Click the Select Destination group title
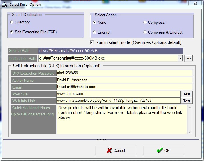Viewport: 204px width, 161px height. tap(27, 15)
